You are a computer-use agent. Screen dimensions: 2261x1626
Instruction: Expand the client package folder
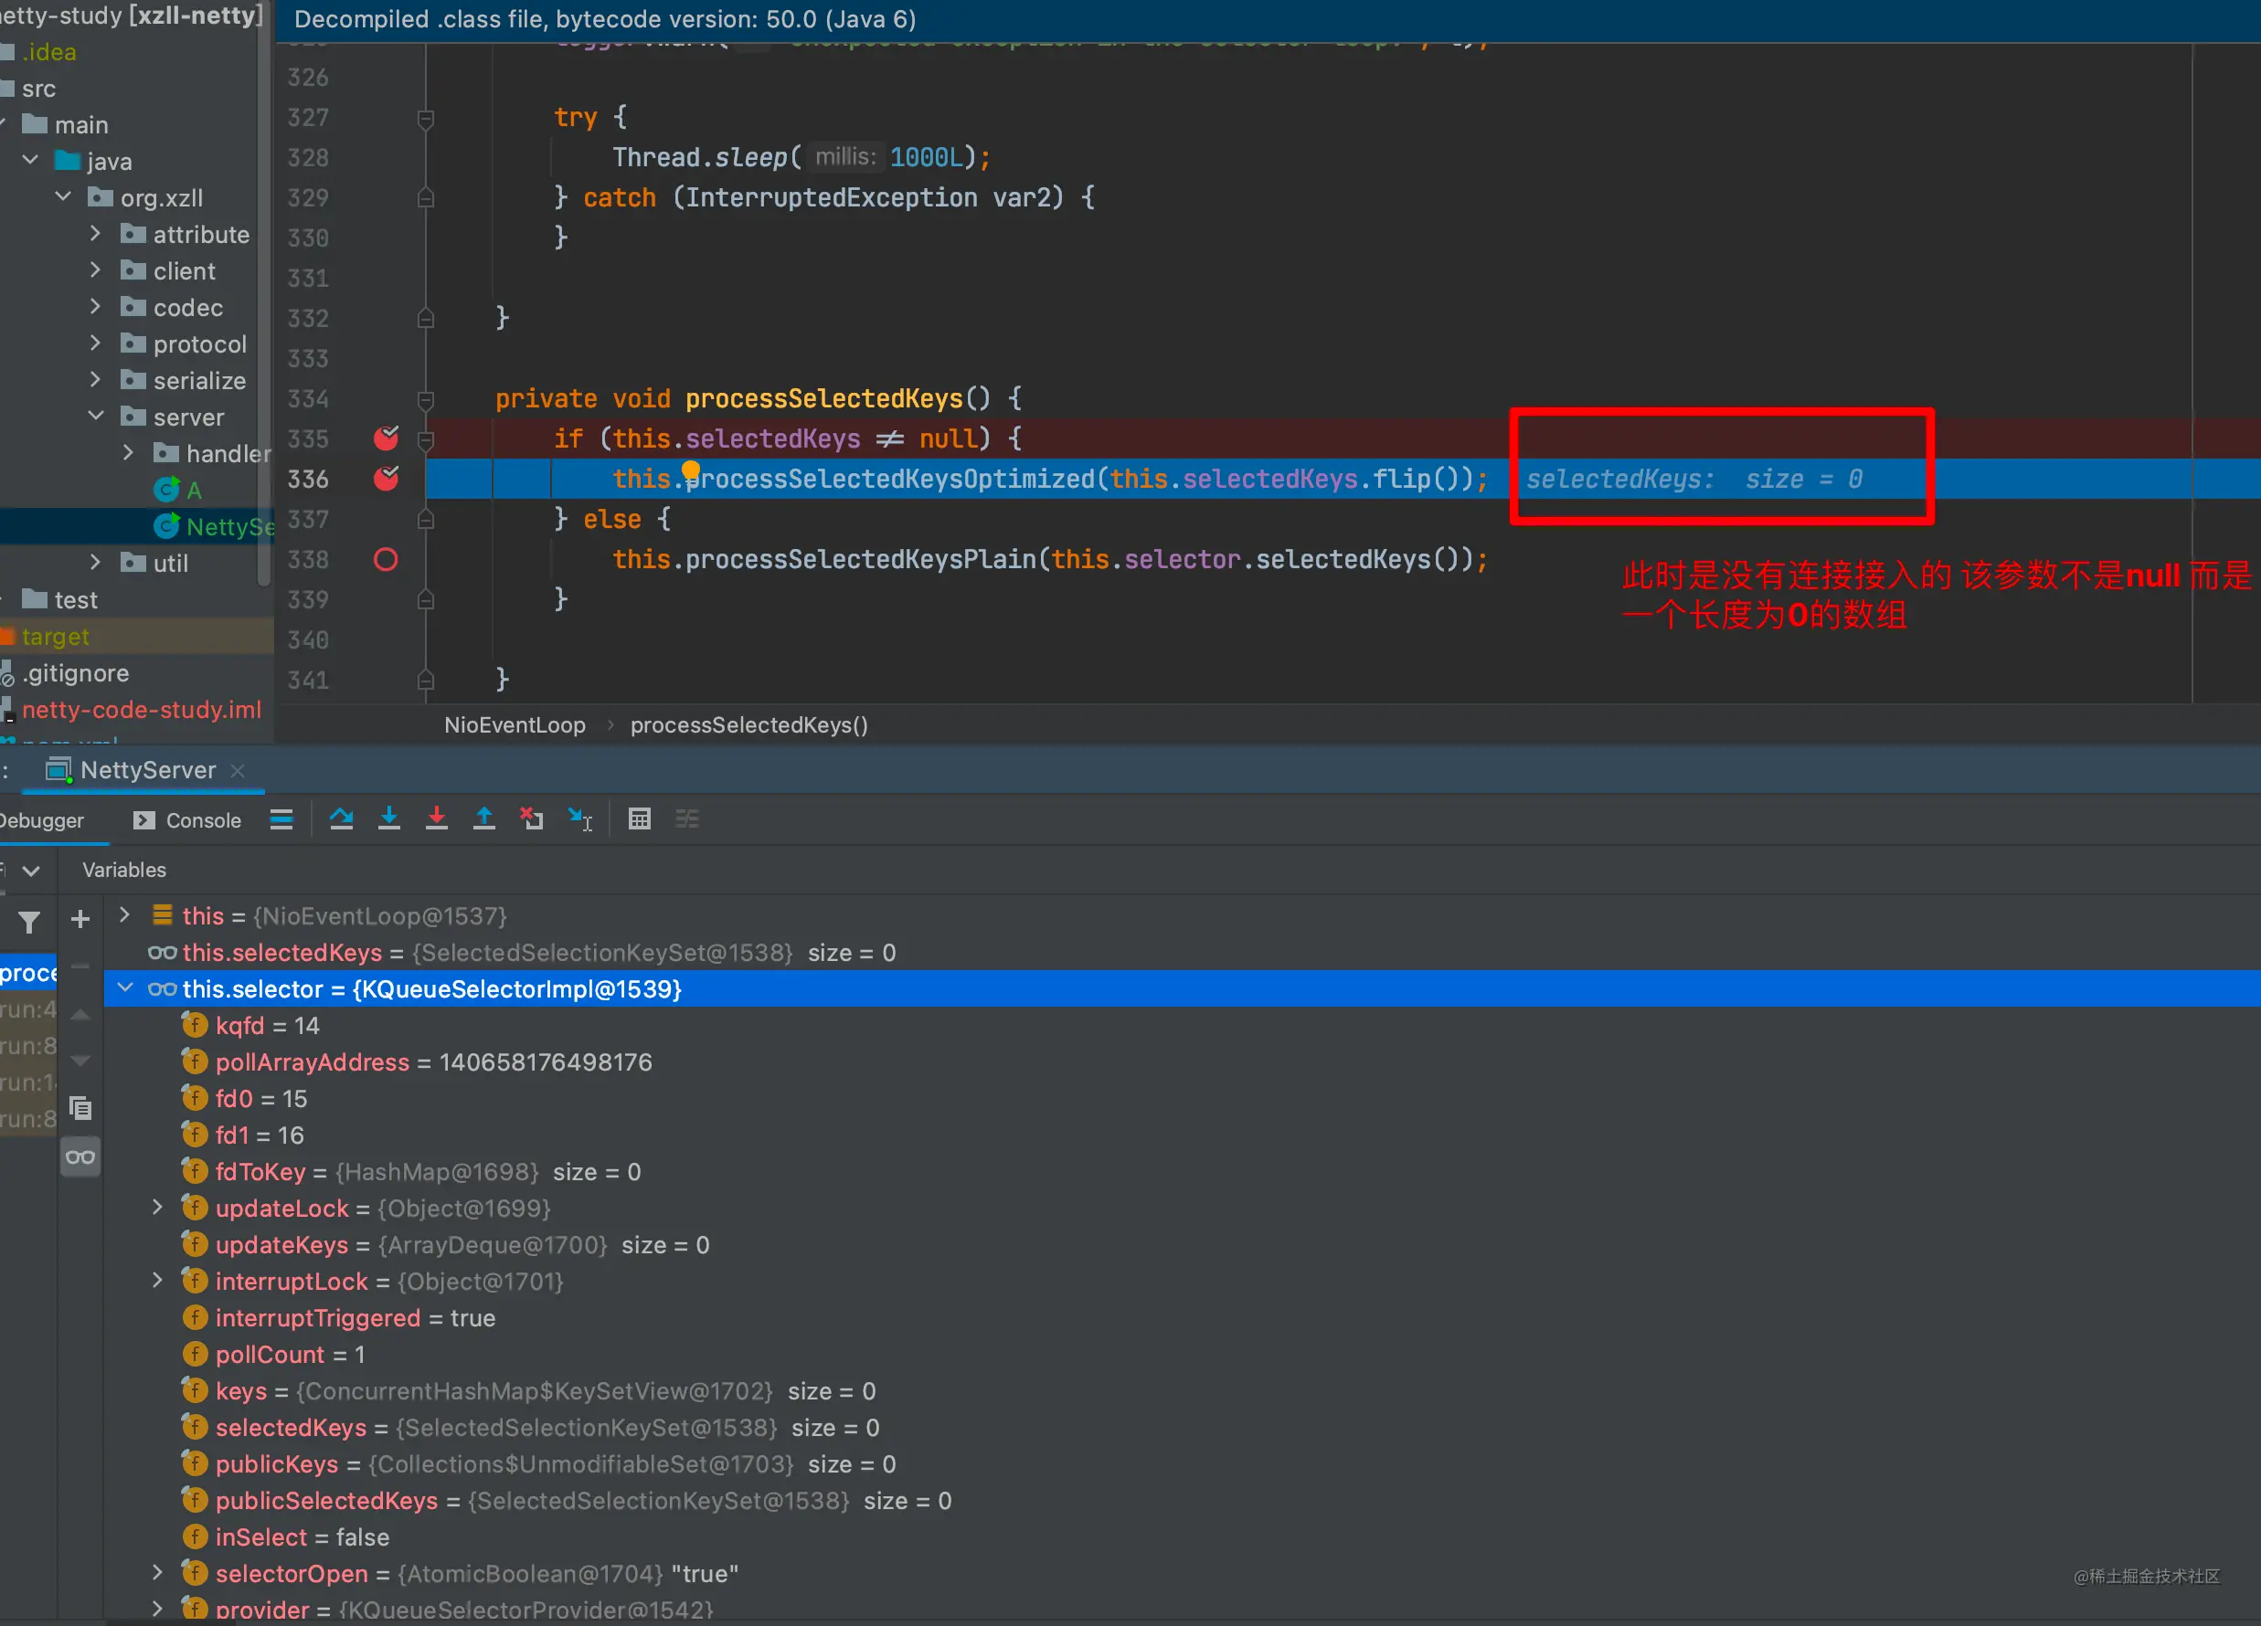tap(96, 270)
